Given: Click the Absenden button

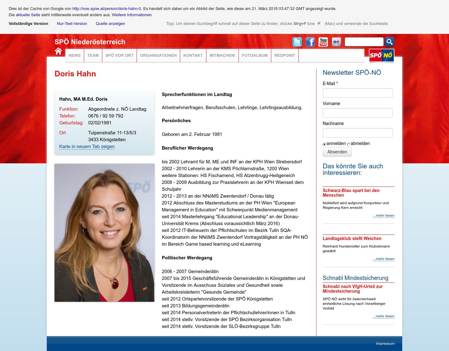Looking at the screenshot, I should pyautogui.click(x=337, y=152).
